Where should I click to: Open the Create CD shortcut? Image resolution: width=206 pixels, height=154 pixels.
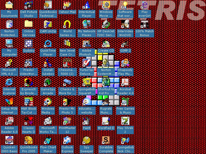click(106, 44)
